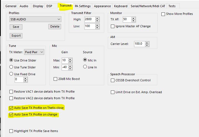The height and width of the screenshot is (137, 199).
Task: Increase Monitor TX AF with up arrow
Action: pos(133,18)
